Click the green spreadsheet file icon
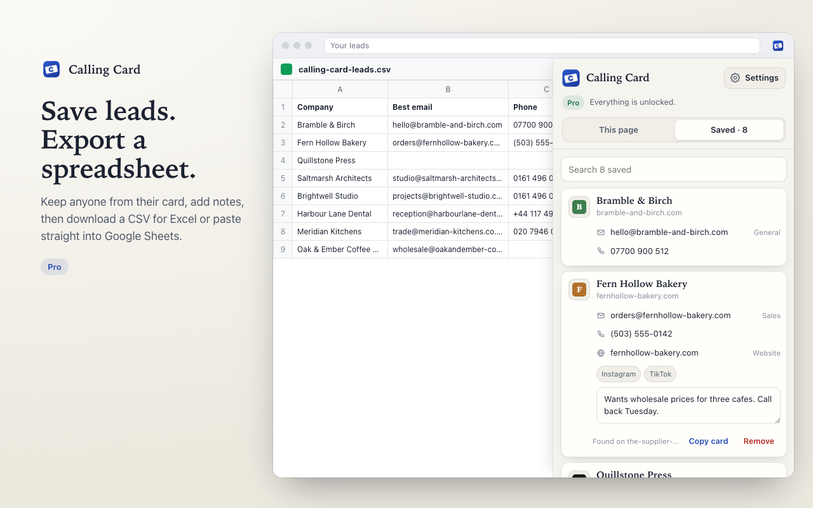 (x=286, y=69)
